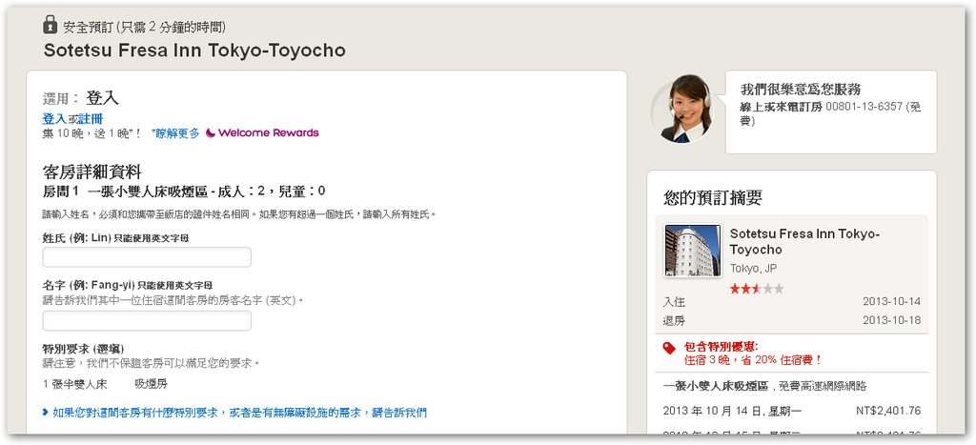Click the check-out date 2013-10-18
976x445 pixels.
pos(891,322)
